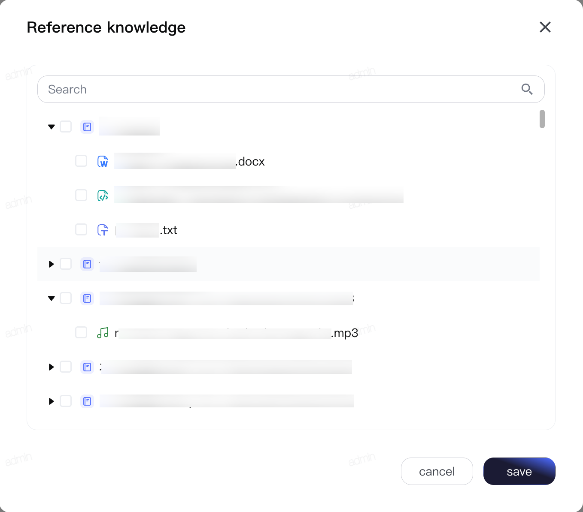Click the magnifier icon in the search bar
Viewport: 583px width, 512px height.
tap(527, 89)
